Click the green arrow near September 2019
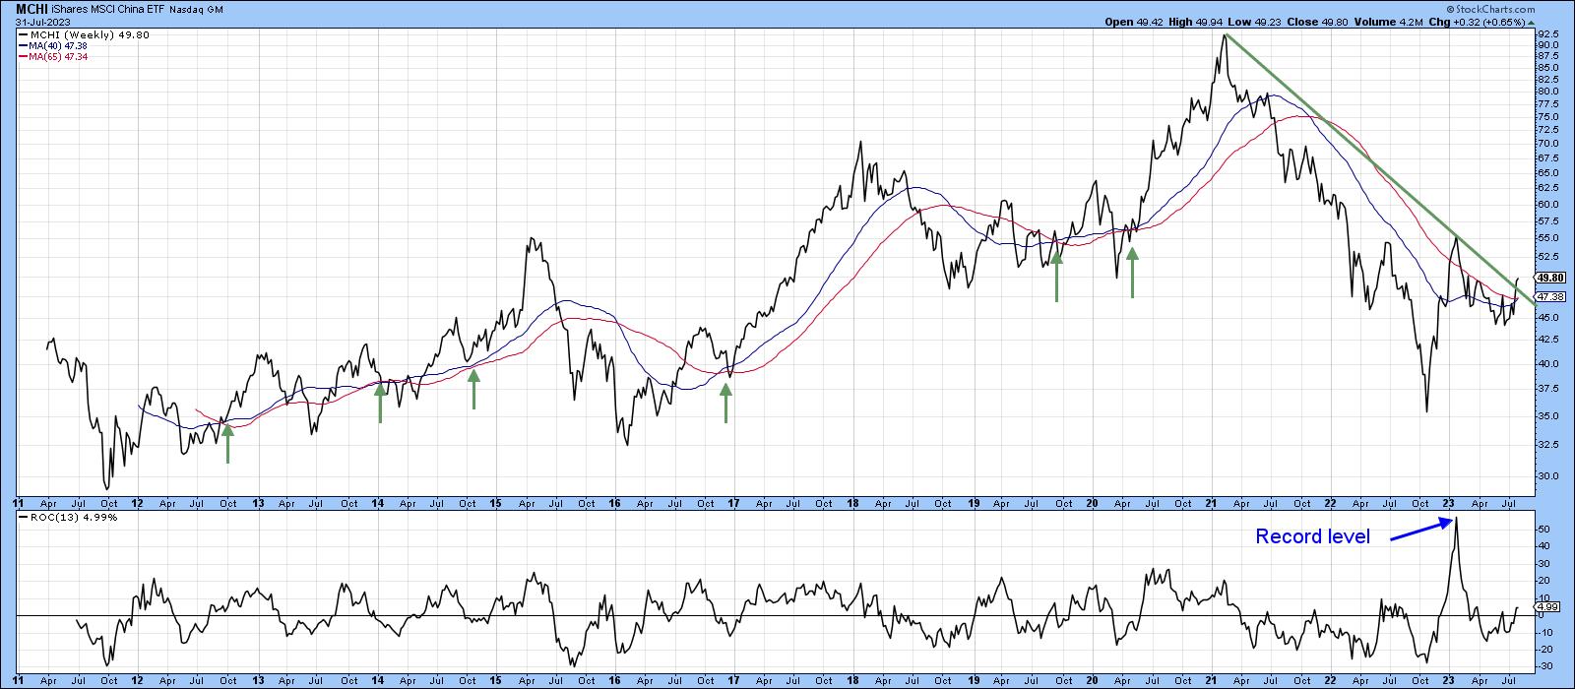The width and height of the screenshot is (1575, 689). (x=1057, y=273)
